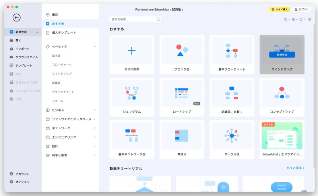This screenshot has width=318, height=196.
Task: Open the 基本フローチャート template
Action: [232, 55]
